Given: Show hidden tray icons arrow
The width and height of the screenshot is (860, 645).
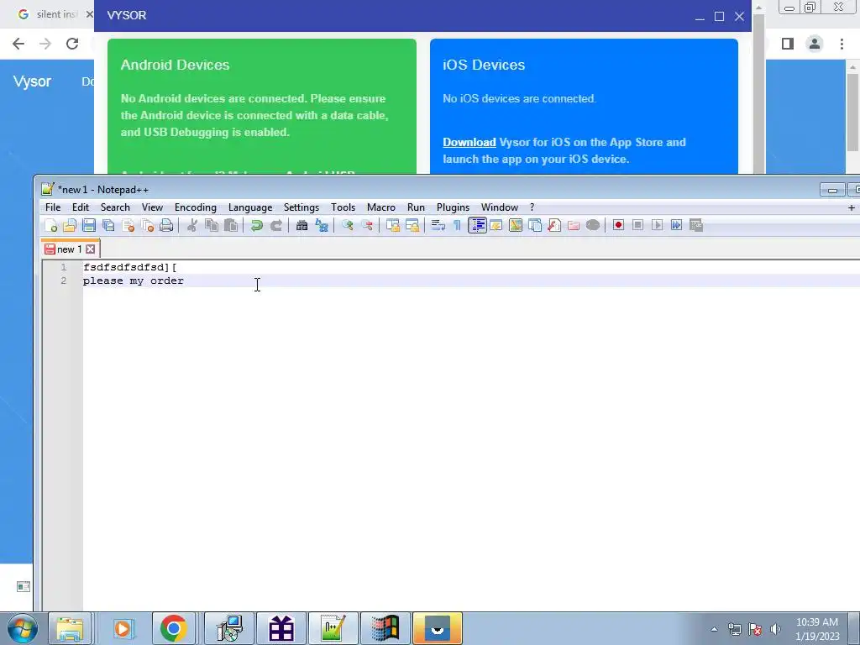Looking at the screenshot, I should (x=714, y=629).
